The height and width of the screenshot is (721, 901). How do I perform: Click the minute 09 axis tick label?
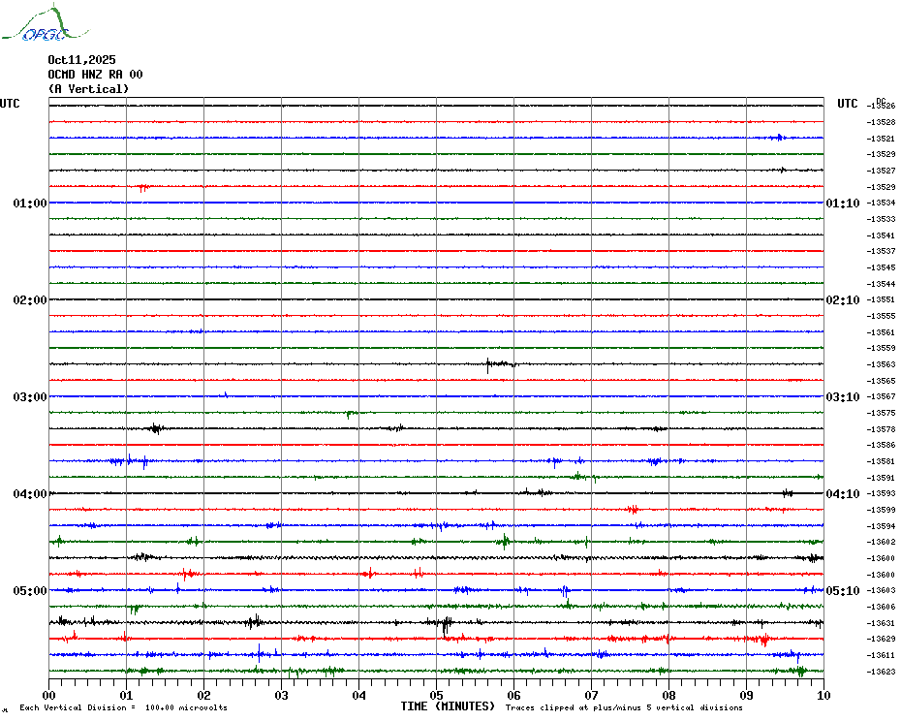click(x=746, y=695)
